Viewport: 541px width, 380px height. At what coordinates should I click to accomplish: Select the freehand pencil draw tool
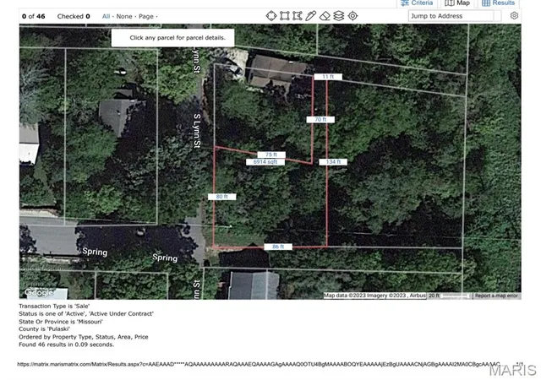coord(311,16)
